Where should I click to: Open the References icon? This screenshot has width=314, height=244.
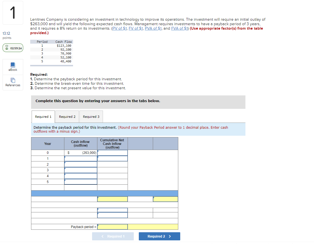[x=13, y=81]
